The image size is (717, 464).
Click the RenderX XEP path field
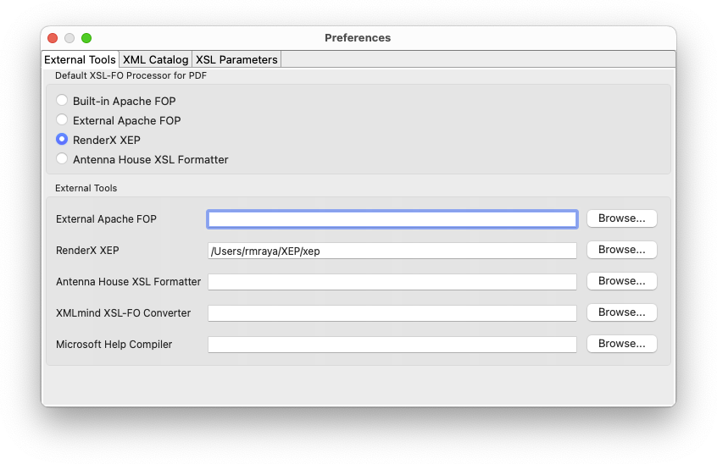tap(392, 251)
